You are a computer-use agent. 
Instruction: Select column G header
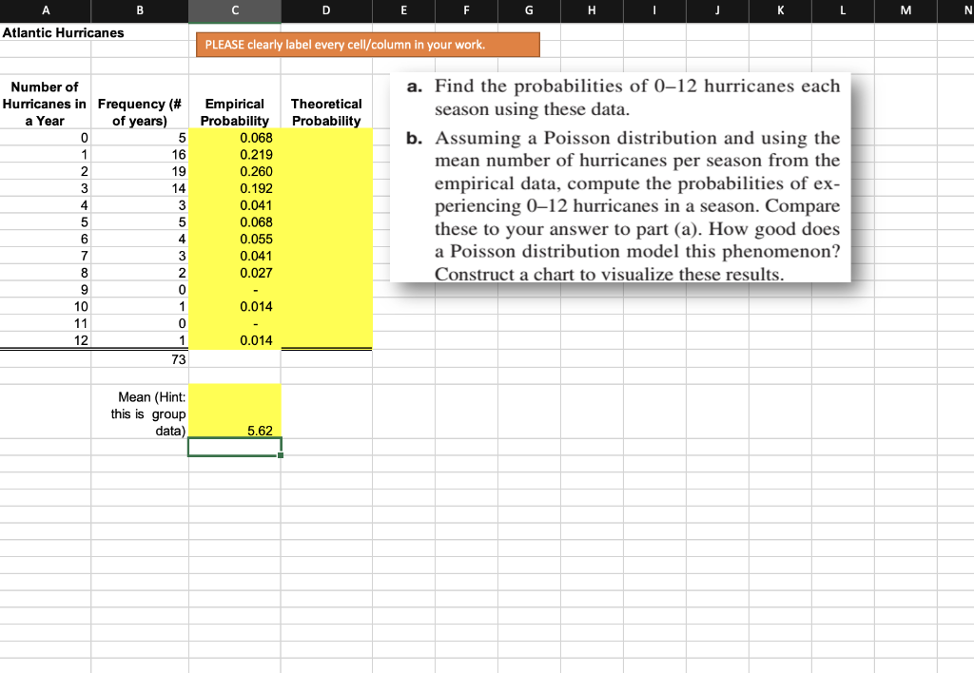click(x=529, y=10)
